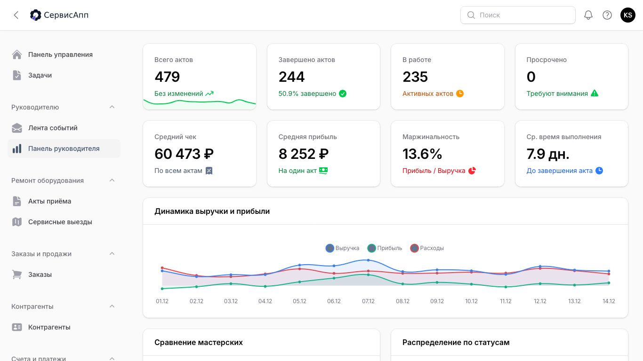Click the help question mark icon
This screenshot has height=361, width=643.
607,15
